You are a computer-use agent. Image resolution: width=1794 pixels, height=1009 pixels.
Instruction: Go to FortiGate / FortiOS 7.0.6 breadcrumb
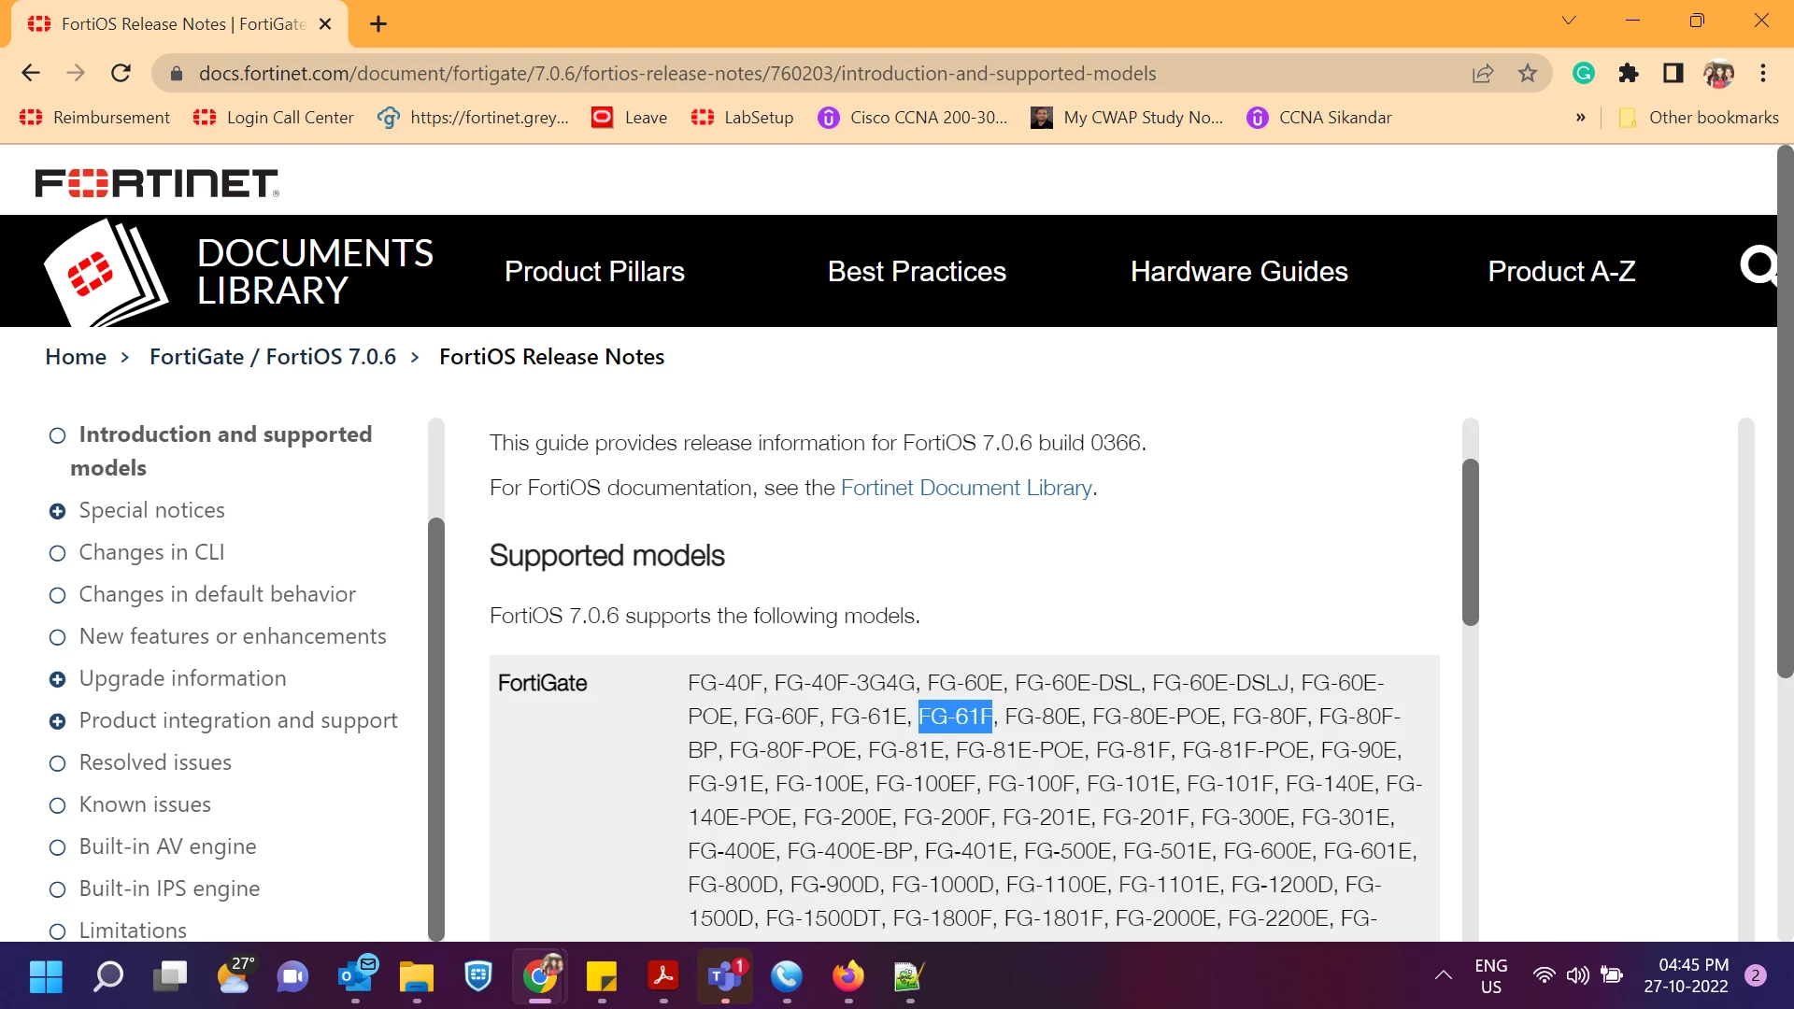273,357
